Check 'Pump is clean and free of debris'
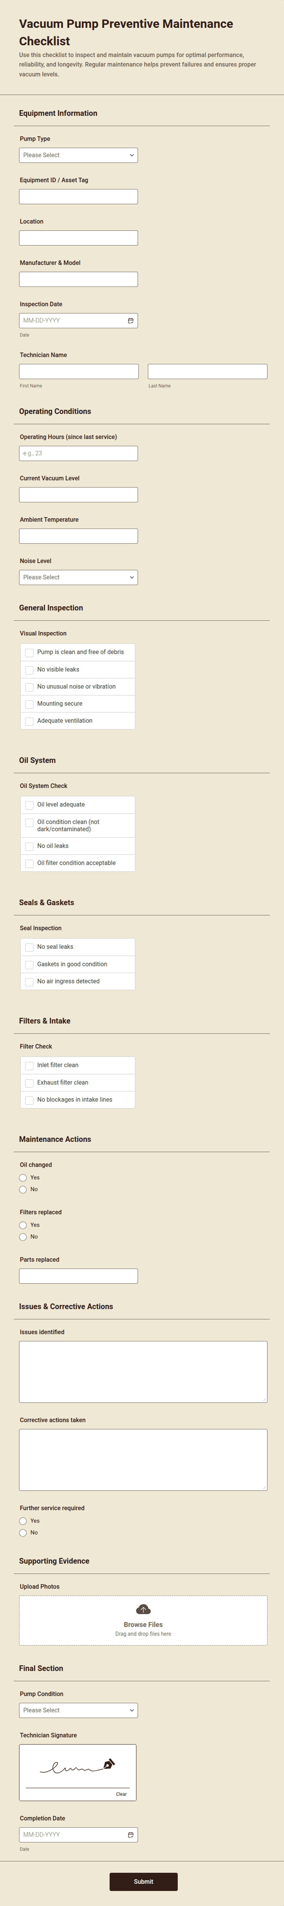 (30, 652)
